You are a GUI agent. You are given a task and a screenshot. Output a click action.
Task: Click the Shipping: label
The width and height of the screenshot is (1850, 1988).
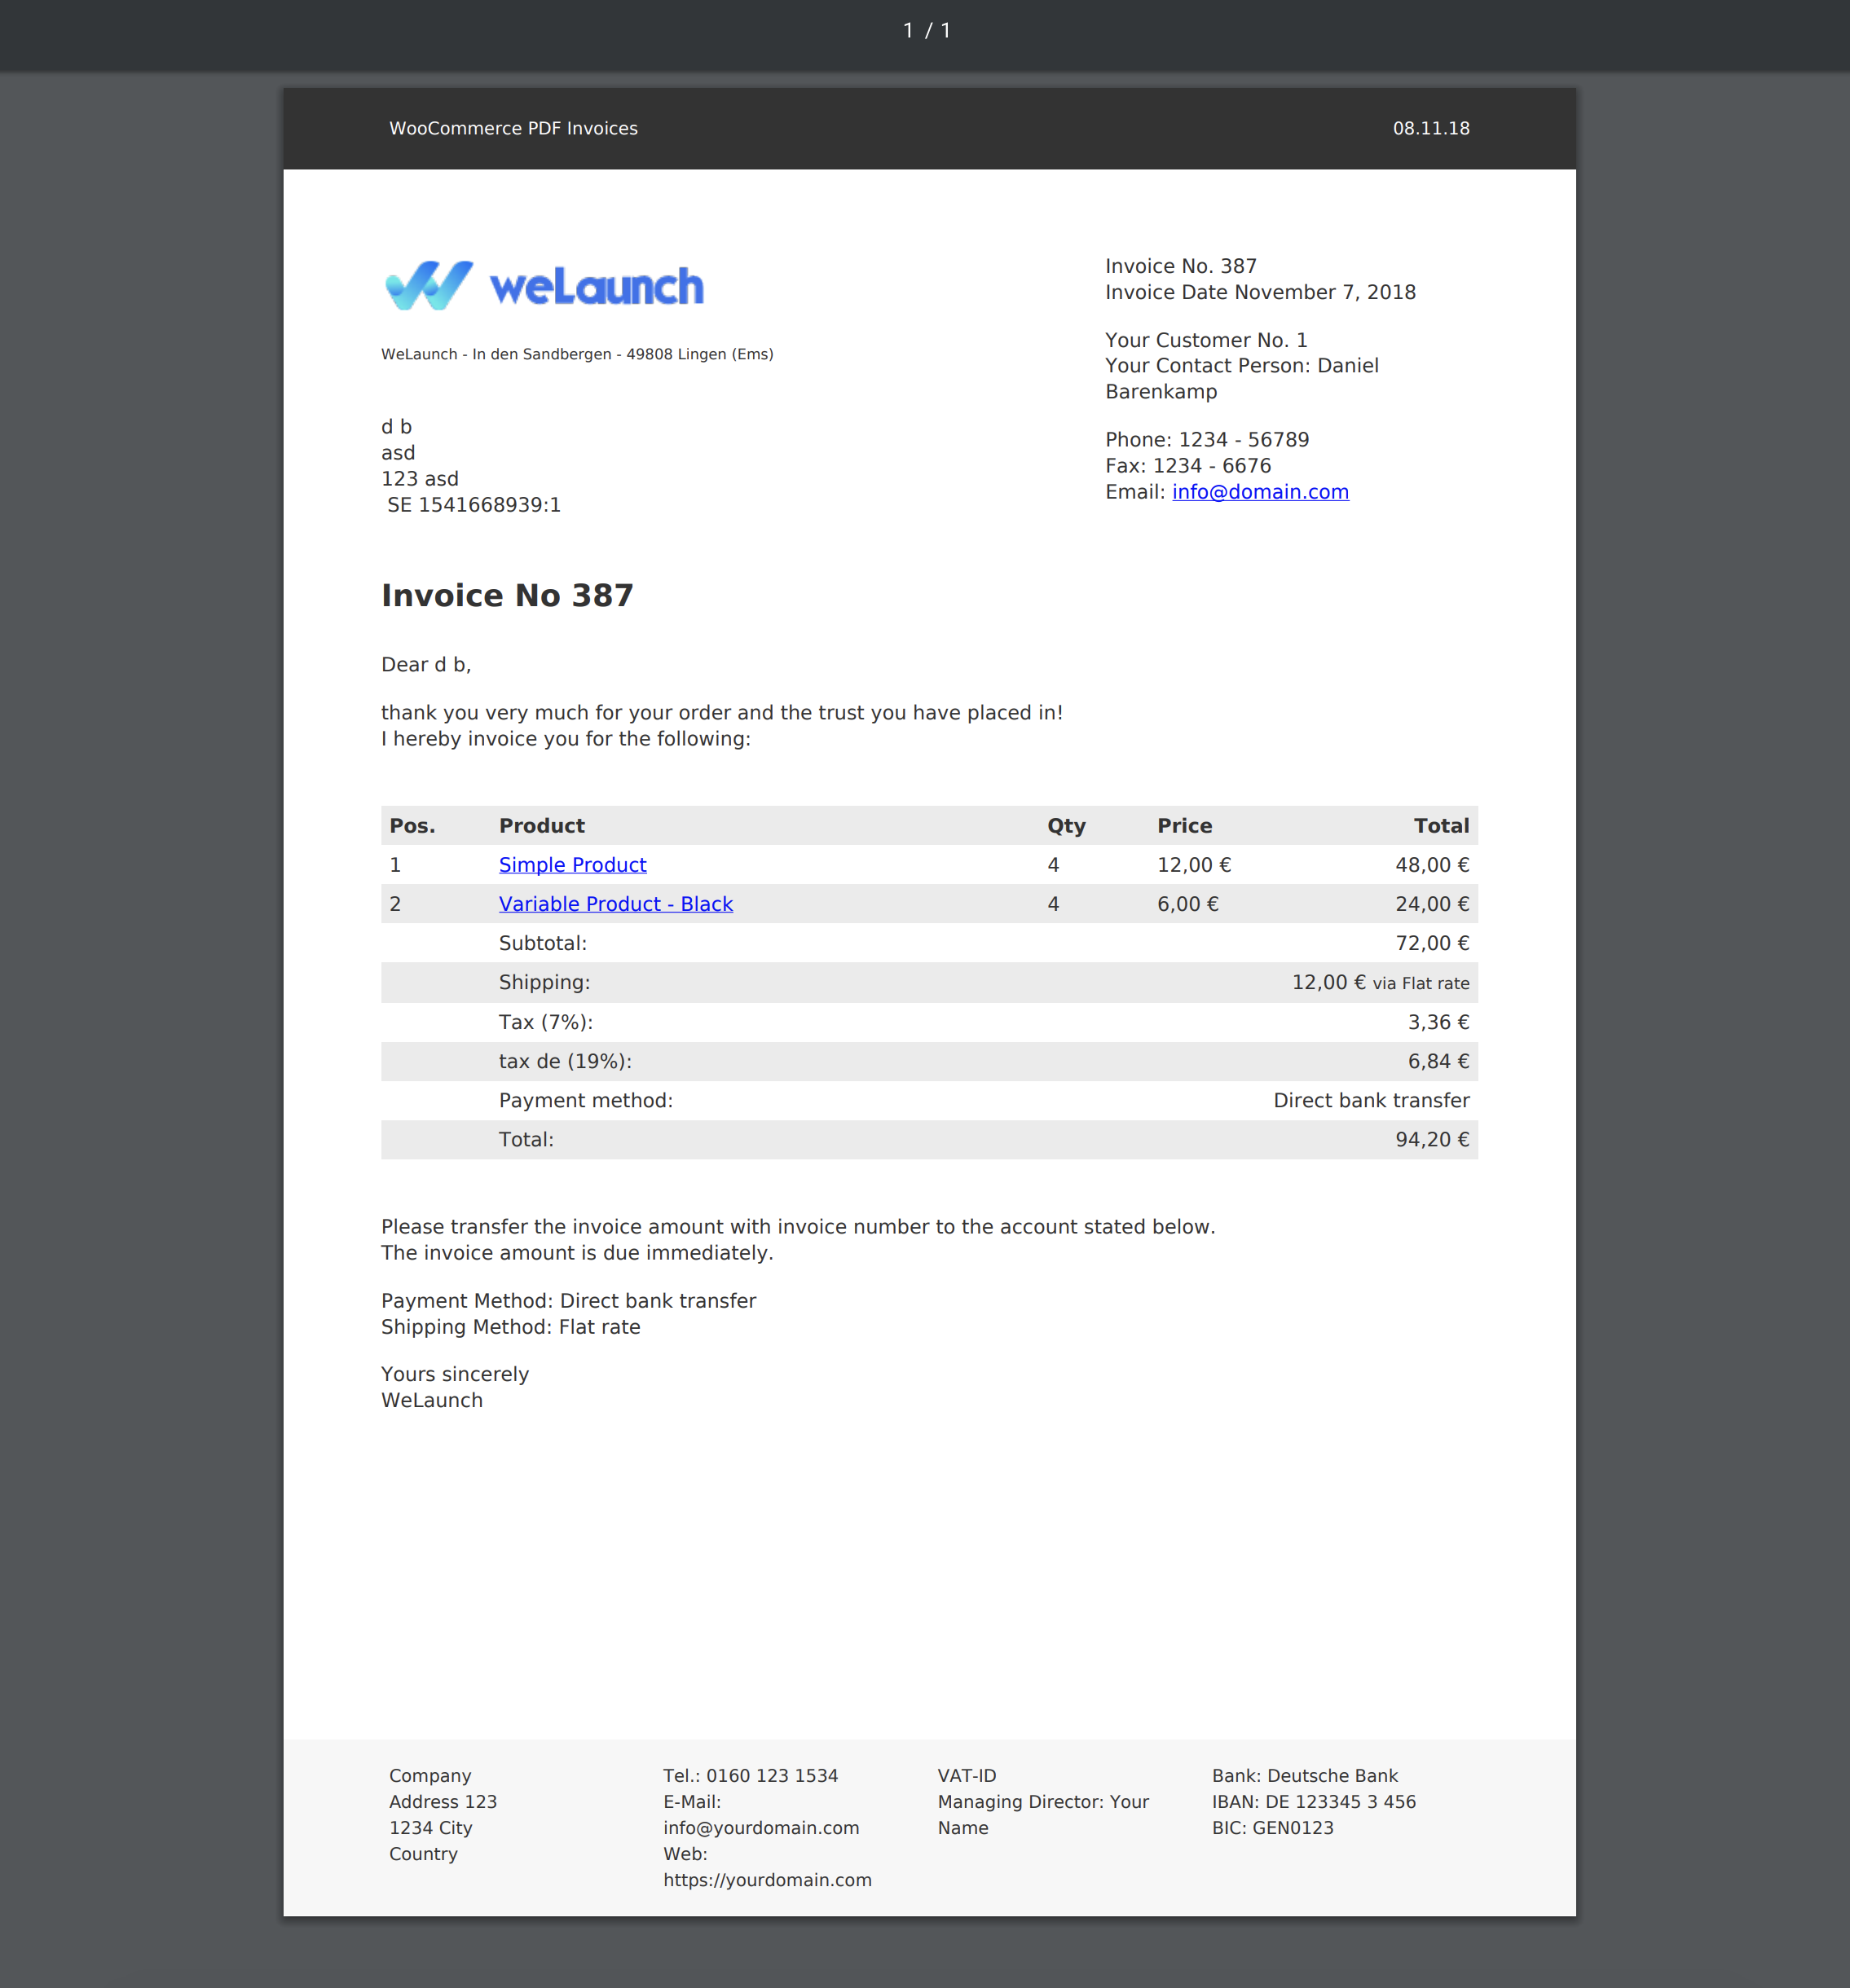click(x=544, y=982)
